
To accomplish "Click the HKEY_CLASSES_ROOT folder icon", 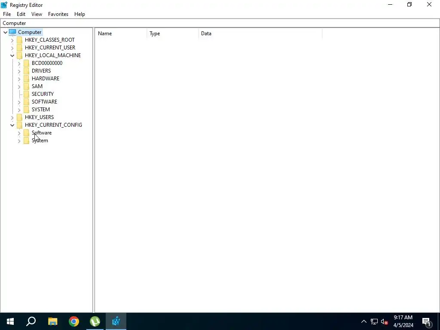I will [x=20, y=40].
